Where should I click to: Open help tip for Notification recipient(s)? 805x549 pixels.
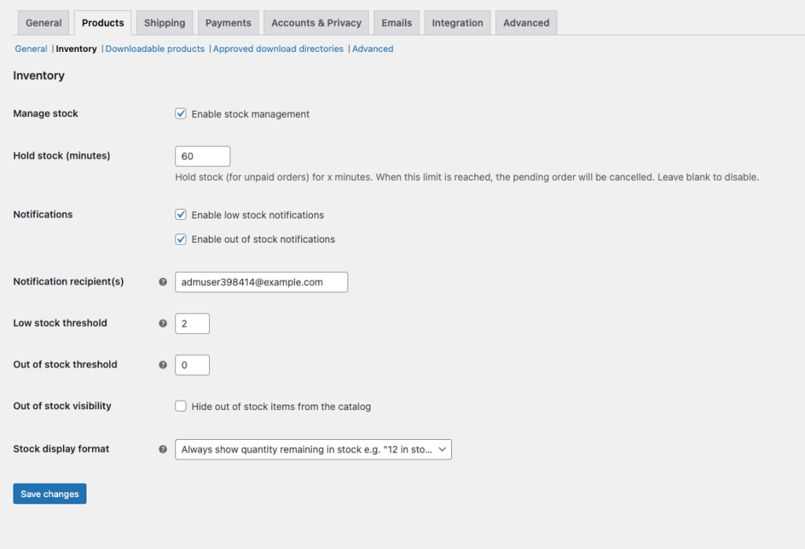163,282
